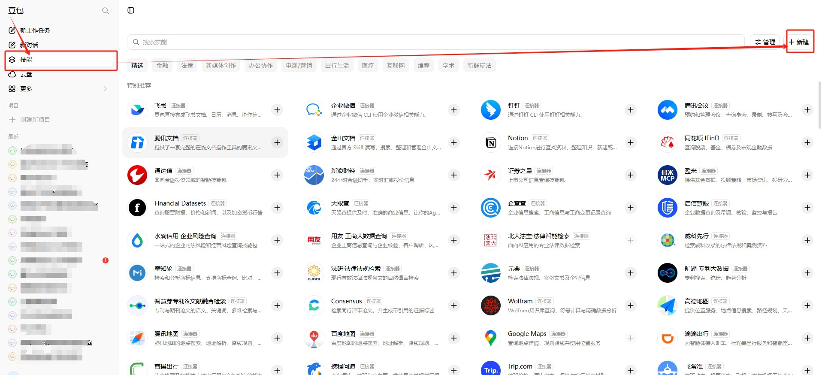This screenshot has width=822, height=375.
Task: Switch to the 新鲜玩法 category tab
Action: tap(480, 66)
